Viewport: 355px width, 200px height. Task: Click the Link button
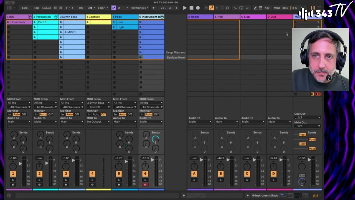click(25, 8)
